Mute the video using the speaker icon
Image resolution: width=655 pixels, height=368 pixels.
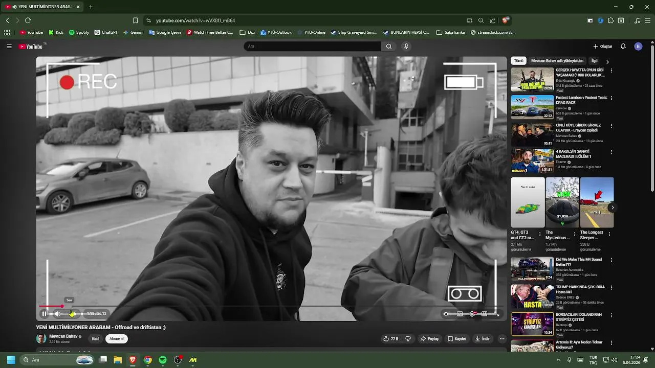pyautogui.click(x=57, y=314)
